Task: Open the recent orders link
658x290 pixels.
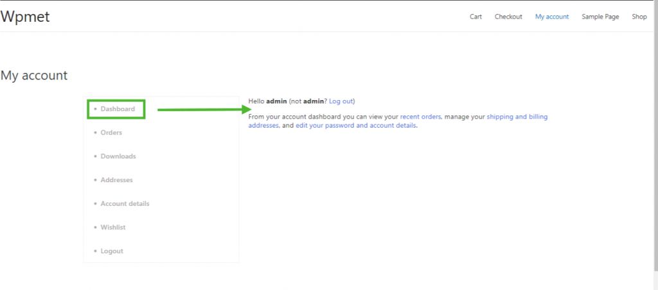Action: (420, 117)
